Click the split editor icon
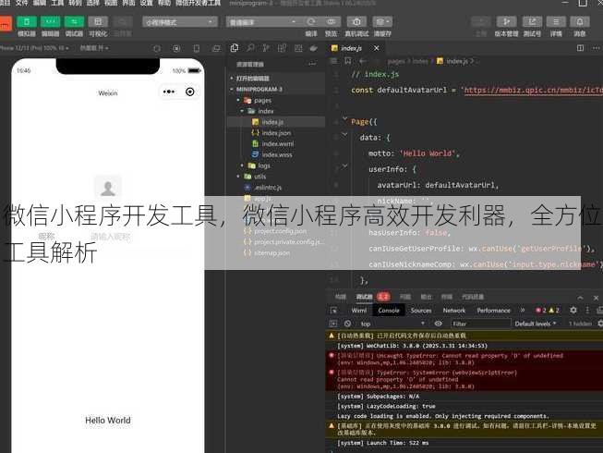Image resolution: width=603 pixels, height=453 pixels. pos(580,48)
